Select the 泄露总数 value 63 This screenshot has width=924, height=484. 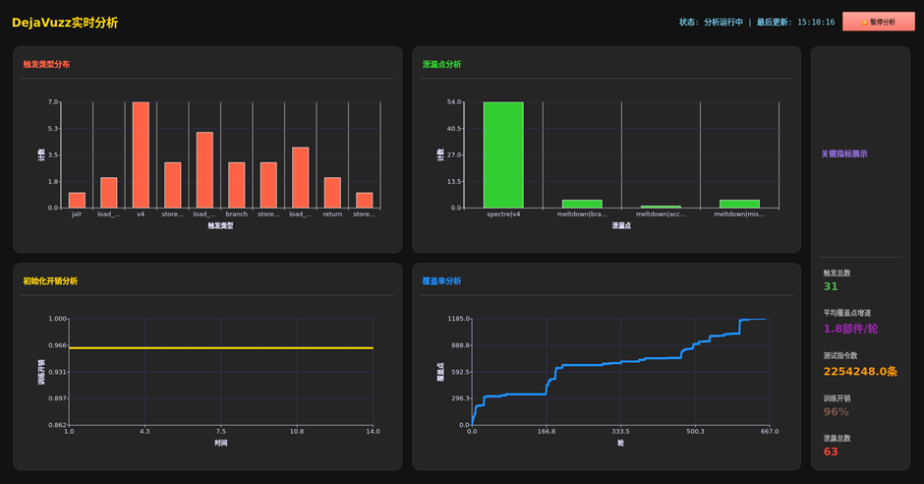tap(831, 452)
